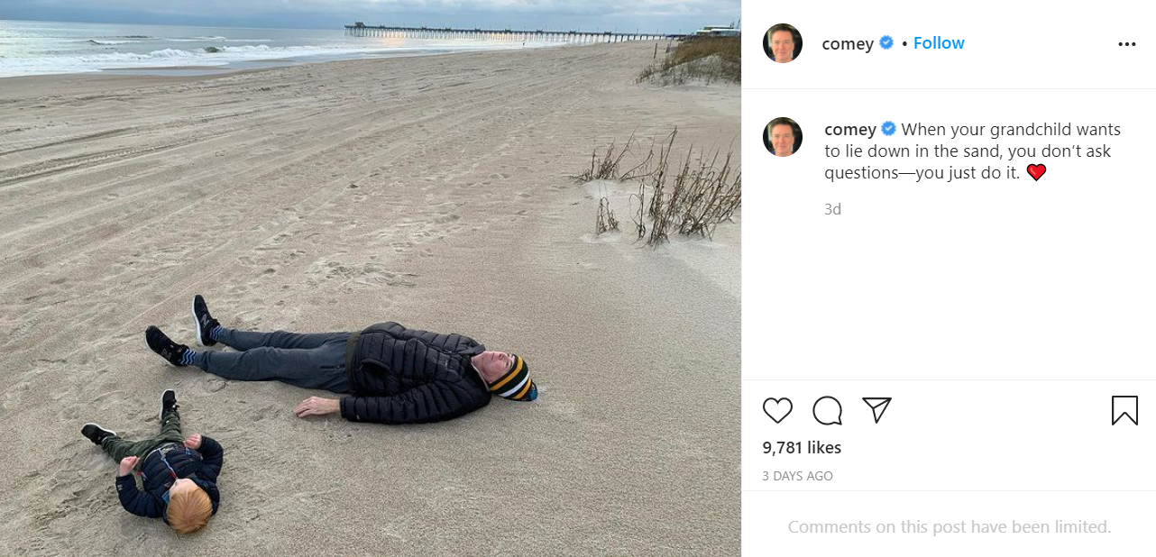Click the caption text about grandchild
The height and width of the screenshot is (557, 1156).
(x=972, y=151)
